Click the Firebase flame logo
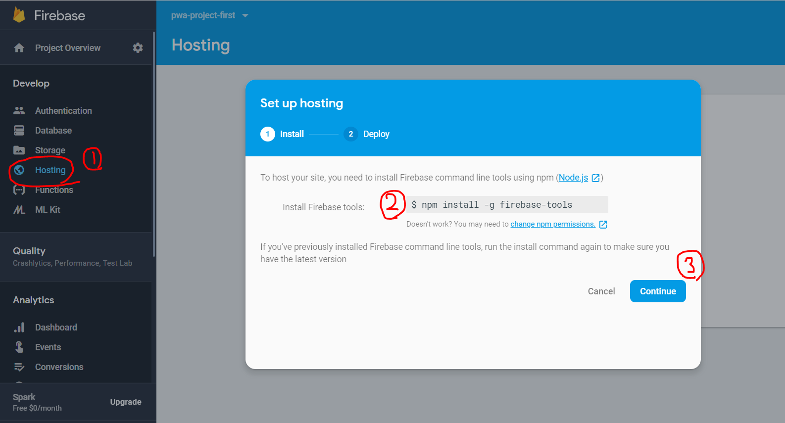The height and width of the screenshot is (423, 785). 19,15
